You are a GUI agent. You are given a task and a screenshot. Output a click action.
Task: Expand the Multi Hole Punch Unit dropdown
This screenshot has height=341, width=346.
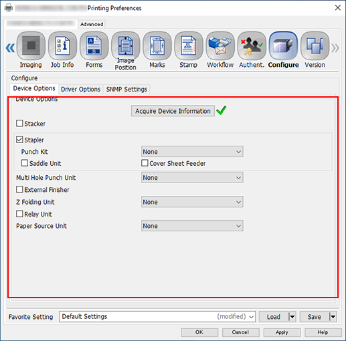192,178
